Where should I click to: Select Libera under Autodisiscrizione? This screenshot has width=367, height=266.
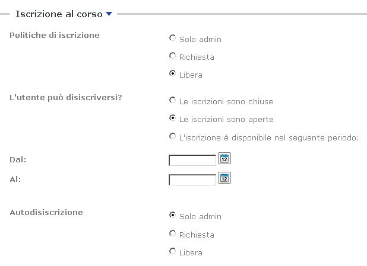pos(173,252)
